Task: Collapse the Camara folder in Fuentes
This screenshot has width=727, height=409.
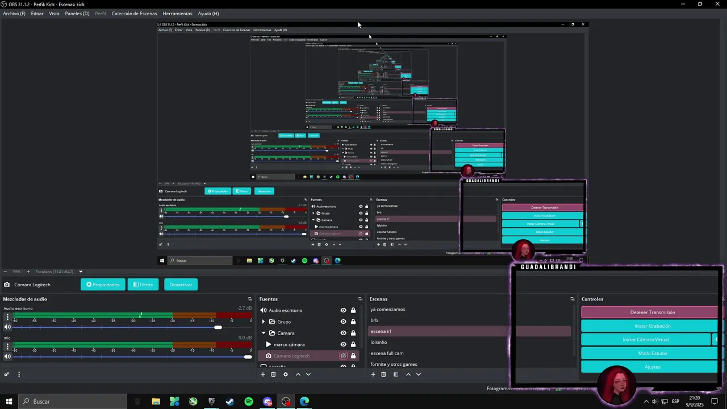Action: coord(263,333)
